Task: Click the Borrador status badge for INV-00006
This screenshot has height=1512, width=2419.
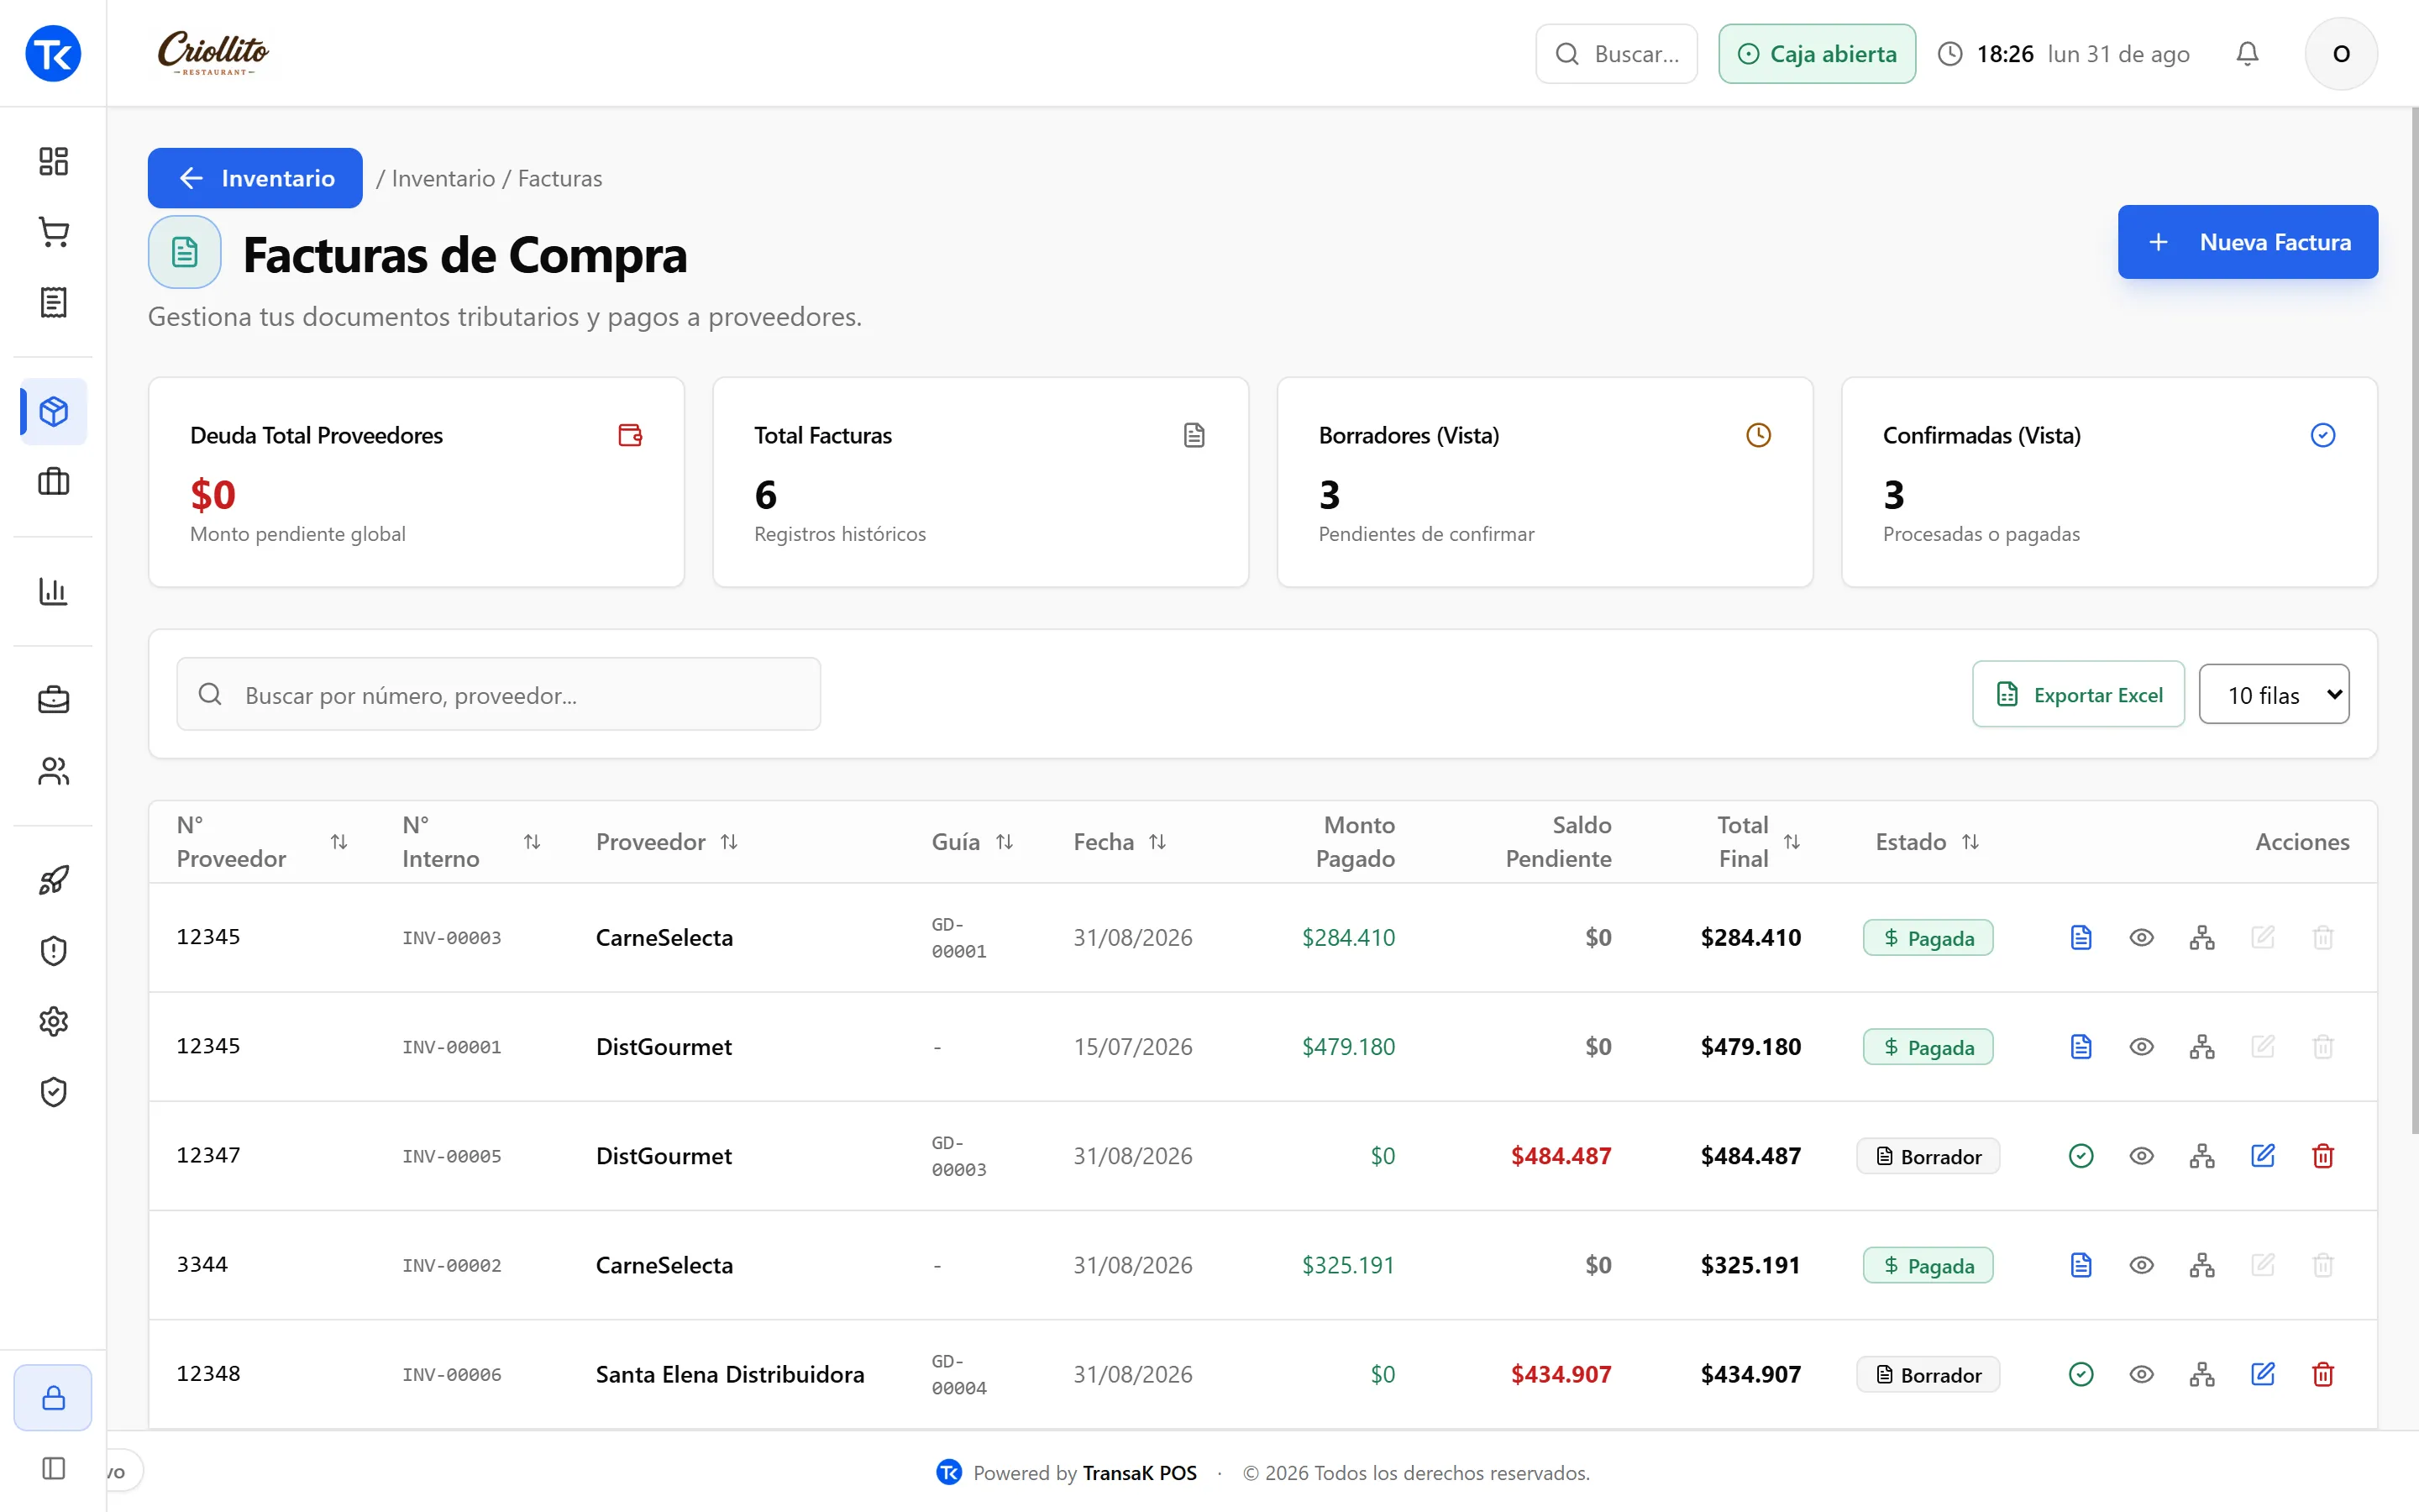Action: [1928, 1374]
